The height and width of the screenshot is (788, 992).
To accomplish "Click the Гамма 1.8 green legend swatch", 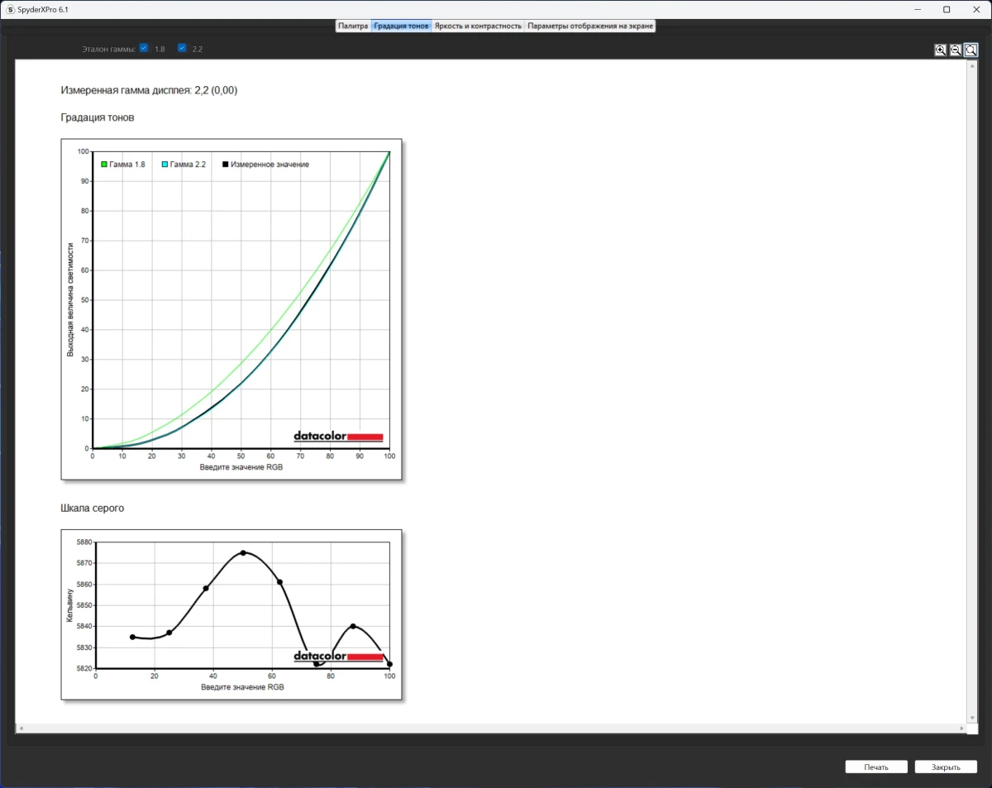I will point(104,165).
